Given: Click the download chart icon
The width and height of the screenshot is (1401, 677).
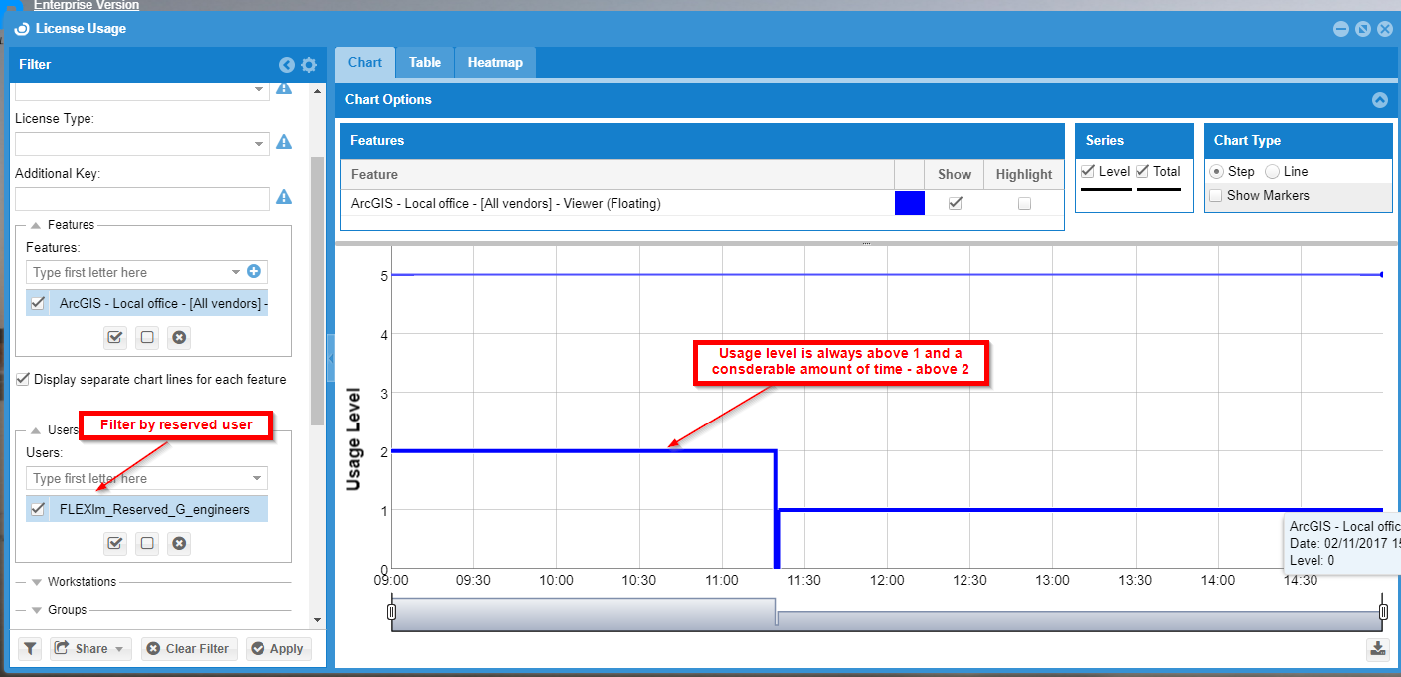Looking at the screenshot, I should [1377, 649].
